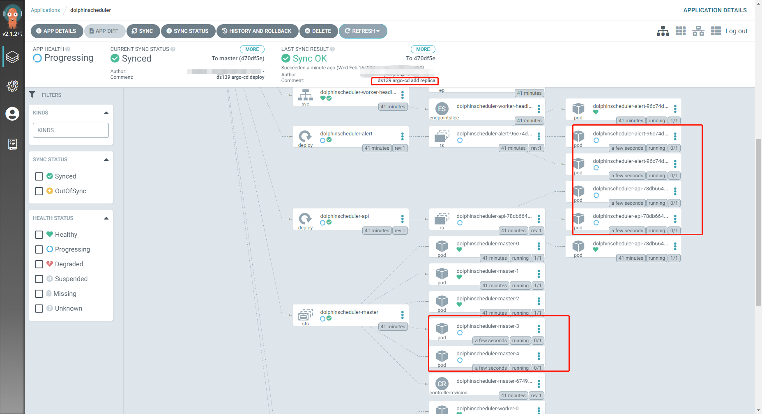Switch to the list view icon
The height and width of the screenshot is (414, 762).
(716, 31)
